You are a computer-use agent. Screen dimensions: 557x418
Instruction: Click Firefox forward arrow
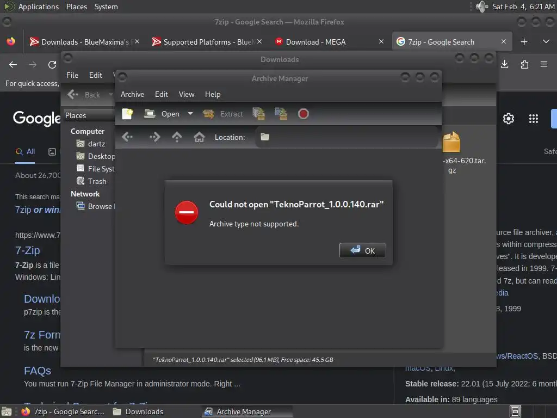pyautogui.click(x=33, y=65)
